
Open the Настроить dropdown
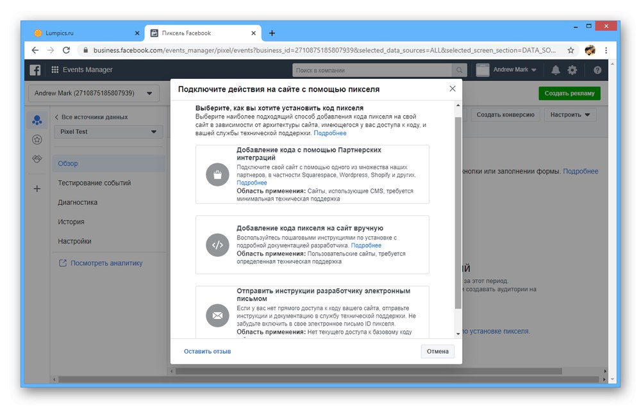(570, 115)
